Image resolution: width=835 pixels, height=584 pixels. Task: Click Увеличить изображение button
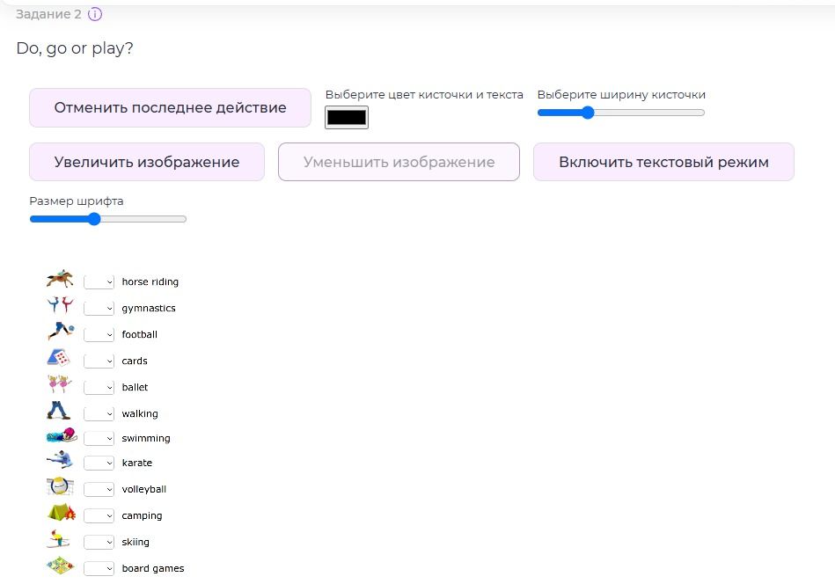(147, 162)
